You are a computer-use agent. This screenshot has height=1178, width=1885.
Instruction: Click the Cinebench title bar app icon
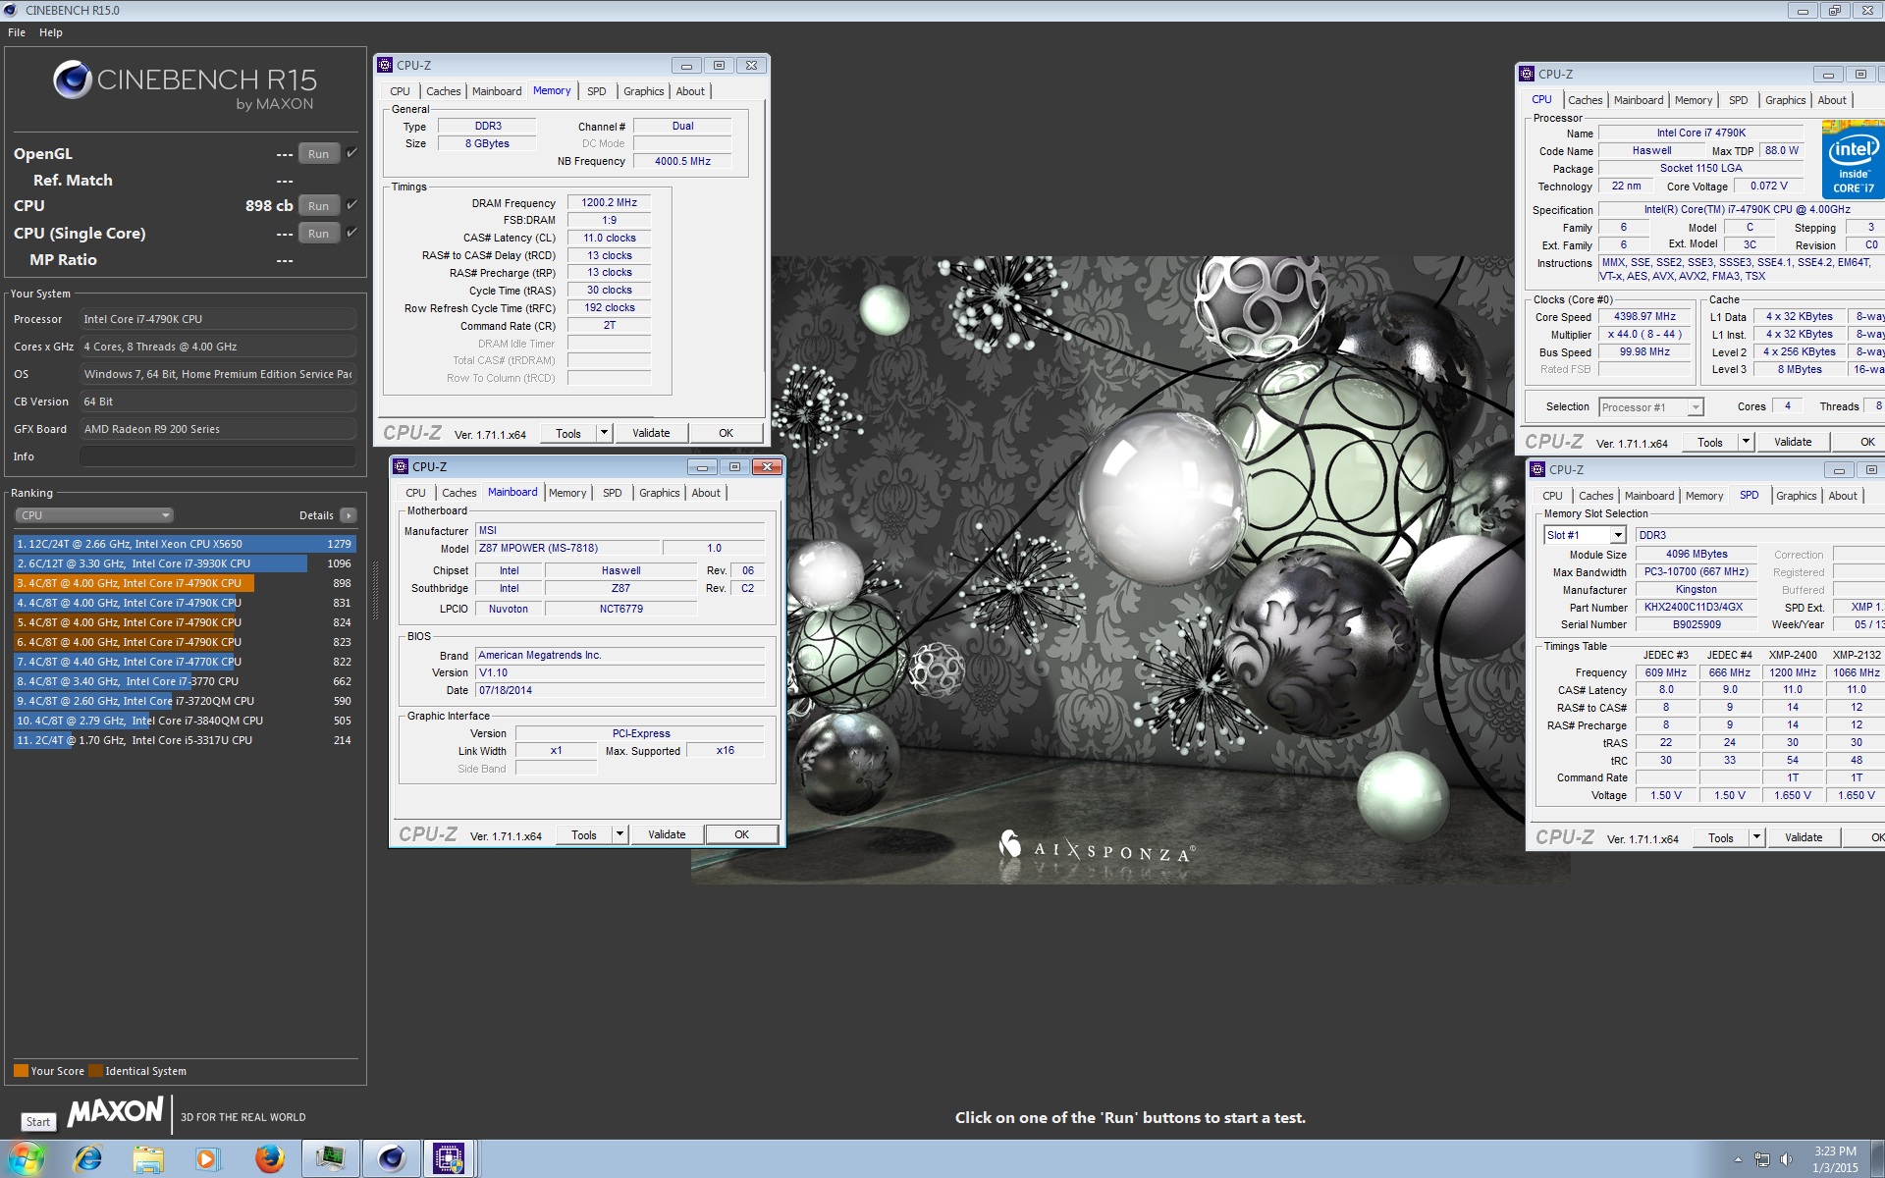point(11,10)
